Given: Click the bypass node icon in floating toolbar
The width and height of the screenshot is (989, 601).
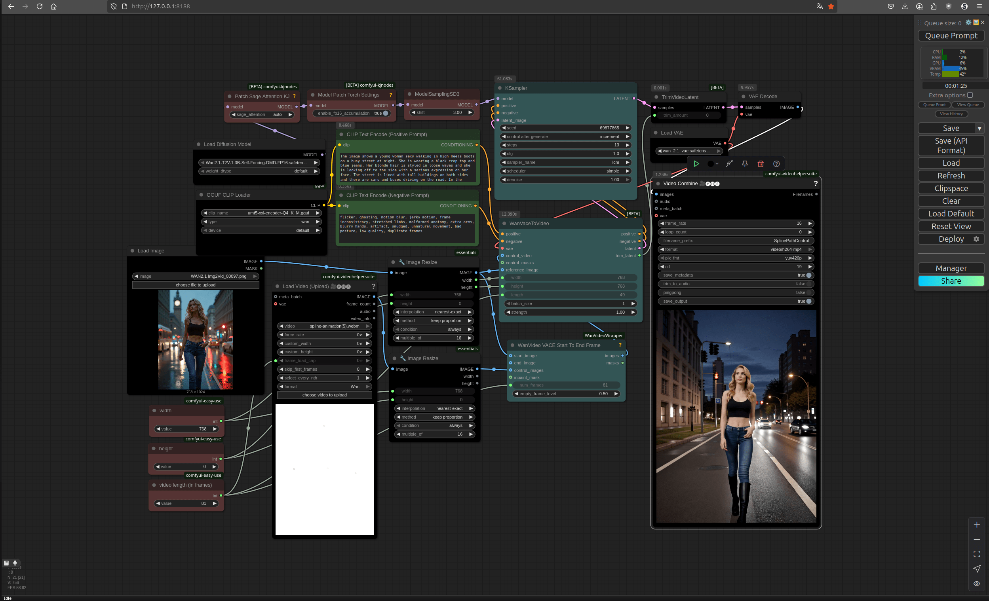Looking at the screenshot, I should click(729, 164).
